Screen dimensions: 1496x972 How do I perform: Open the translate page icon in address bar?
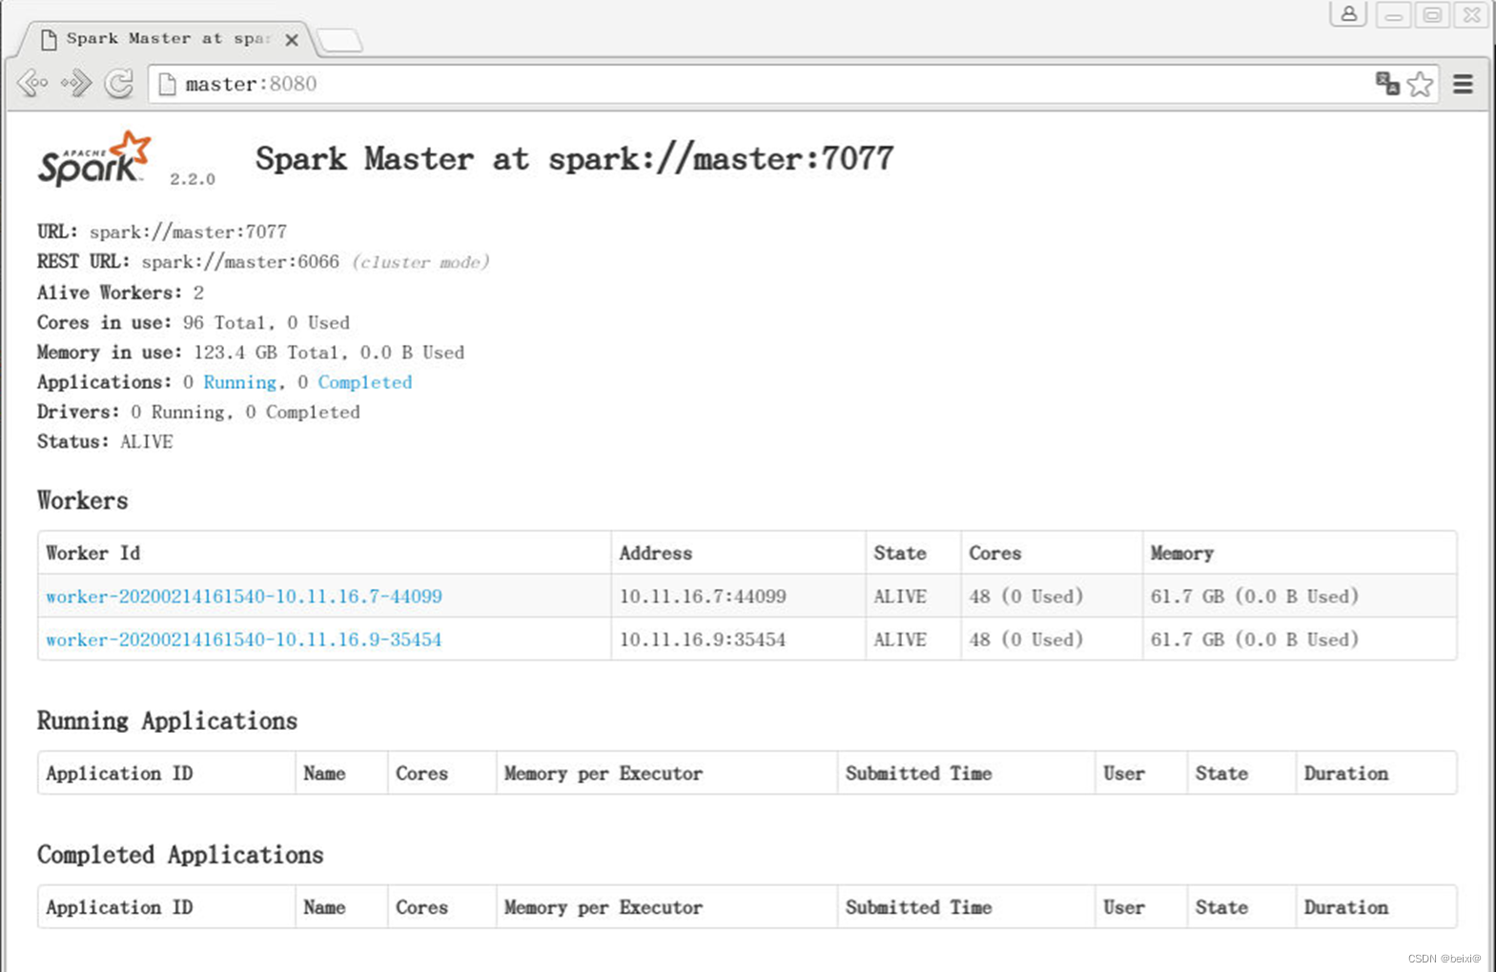pos(1387,84)
